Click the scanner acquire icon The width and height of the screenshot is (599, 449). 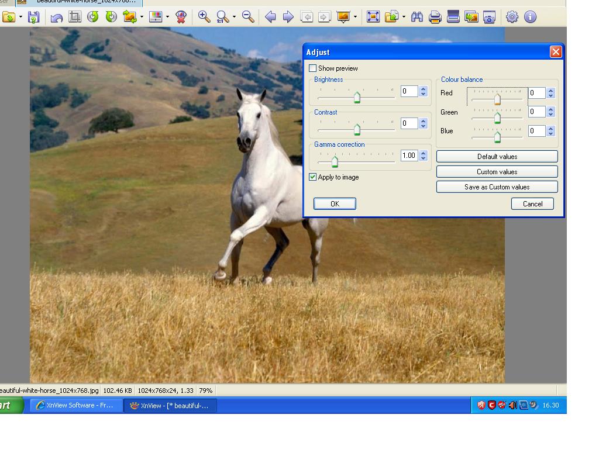point(453,17)
